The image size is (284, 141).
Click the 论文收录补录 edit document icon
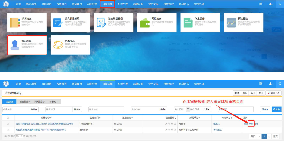pyautogui.click(x=58, y=23)
